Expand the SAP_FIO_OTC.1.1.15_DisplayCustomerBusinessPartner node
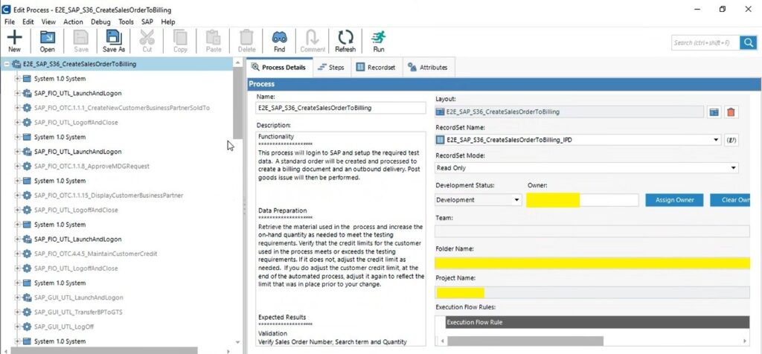762x354 pixels. (x=18, y=195)
